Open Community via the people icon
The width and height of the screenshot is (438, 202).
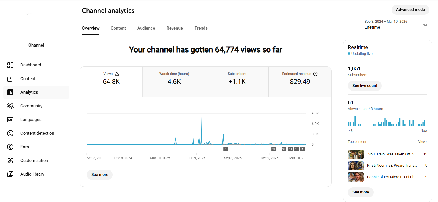[10, 106]
